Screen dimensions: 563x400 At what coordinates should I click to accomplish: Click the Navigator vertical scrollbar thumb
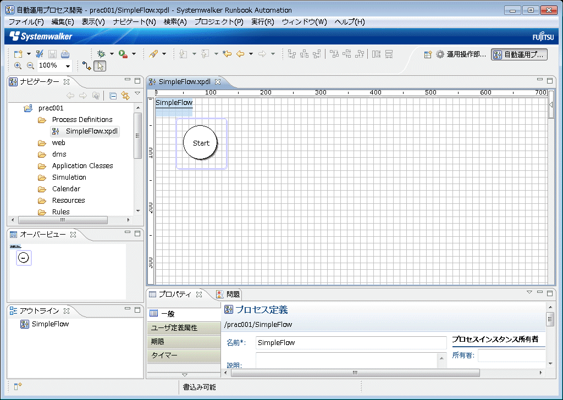click(137, 135)
